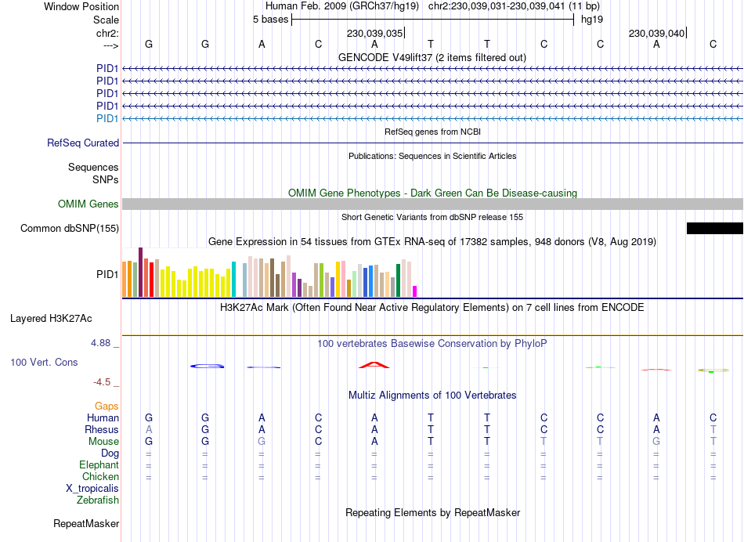This screenshot has height=542, width=744.
Task: Open Publications: Sequences in Scientific Articles title
Action: [x=432, y=156]
